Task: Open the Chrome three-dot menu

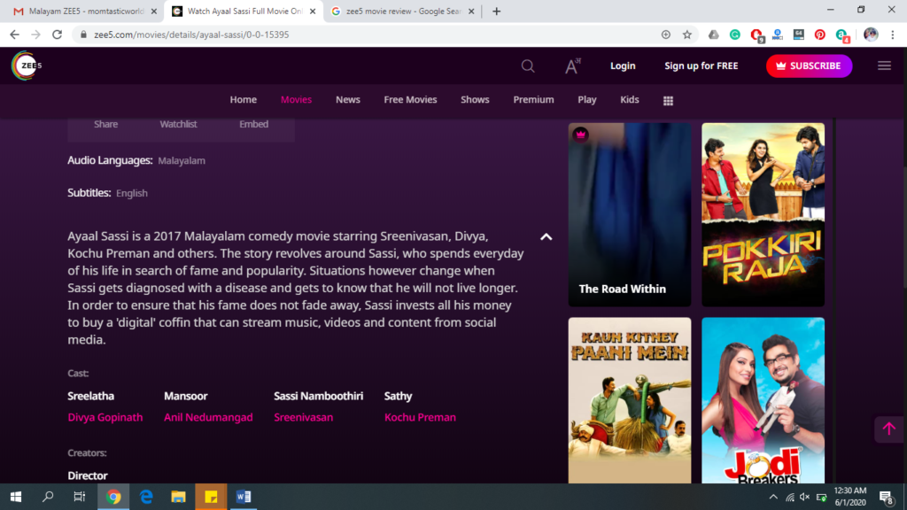Action: [x=893, y=35]
